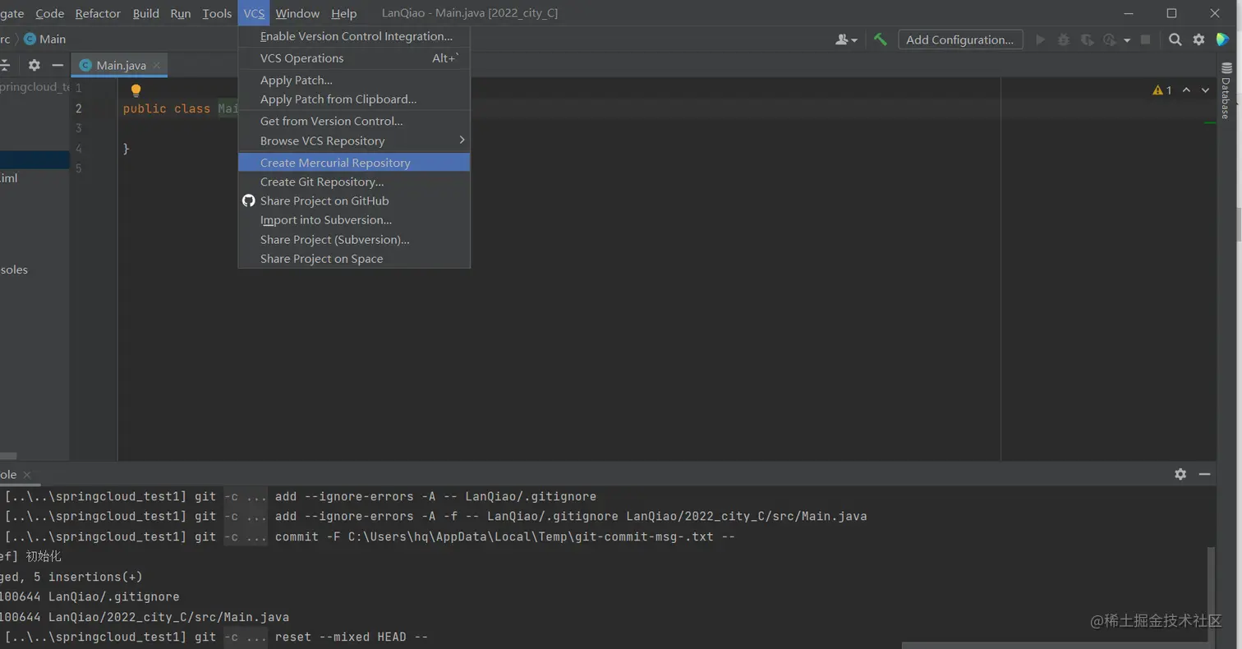This screenshot has width=1242, height=649.
Task: Click Main class icon in breadcrumb bar
Action: pos(30,39)
